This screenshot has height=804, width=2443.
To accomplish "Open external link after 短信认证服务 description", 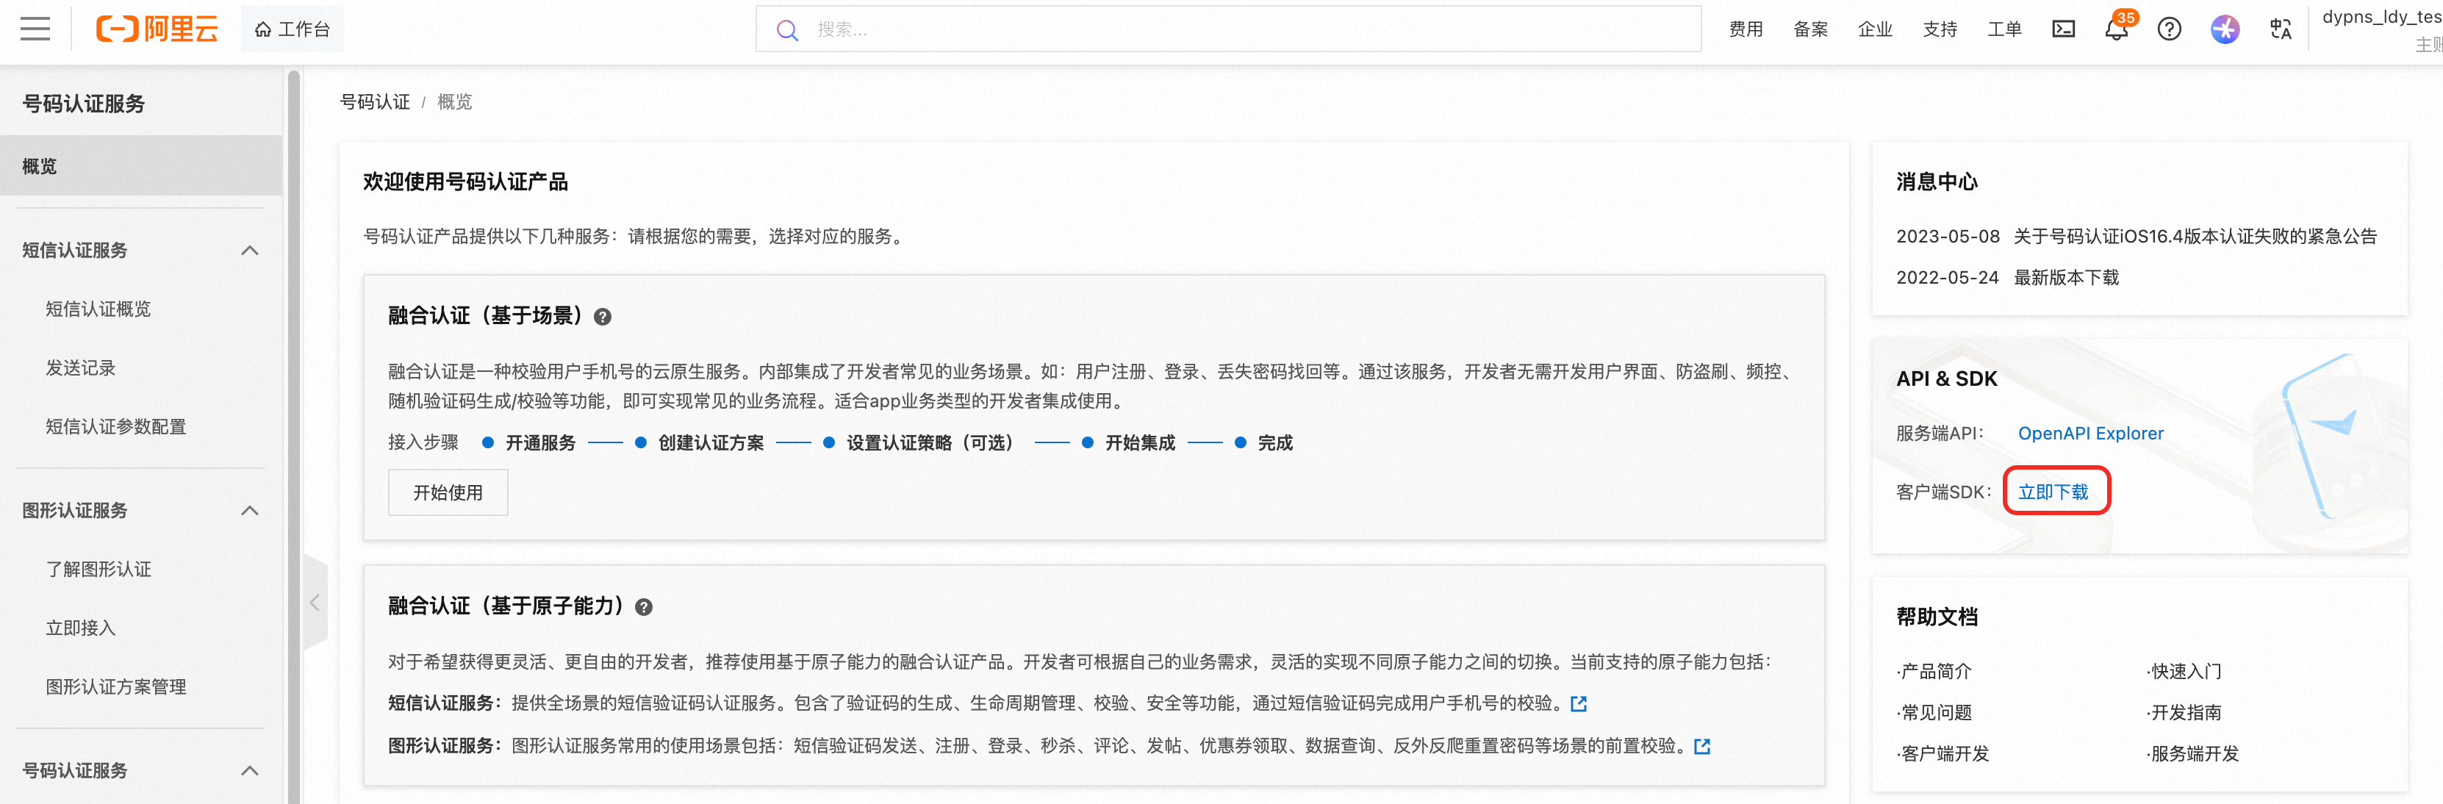I will [1578, 703].
